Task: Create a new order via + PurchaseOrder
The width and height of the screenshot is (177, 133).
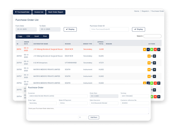Action: (x=22, y=12)
